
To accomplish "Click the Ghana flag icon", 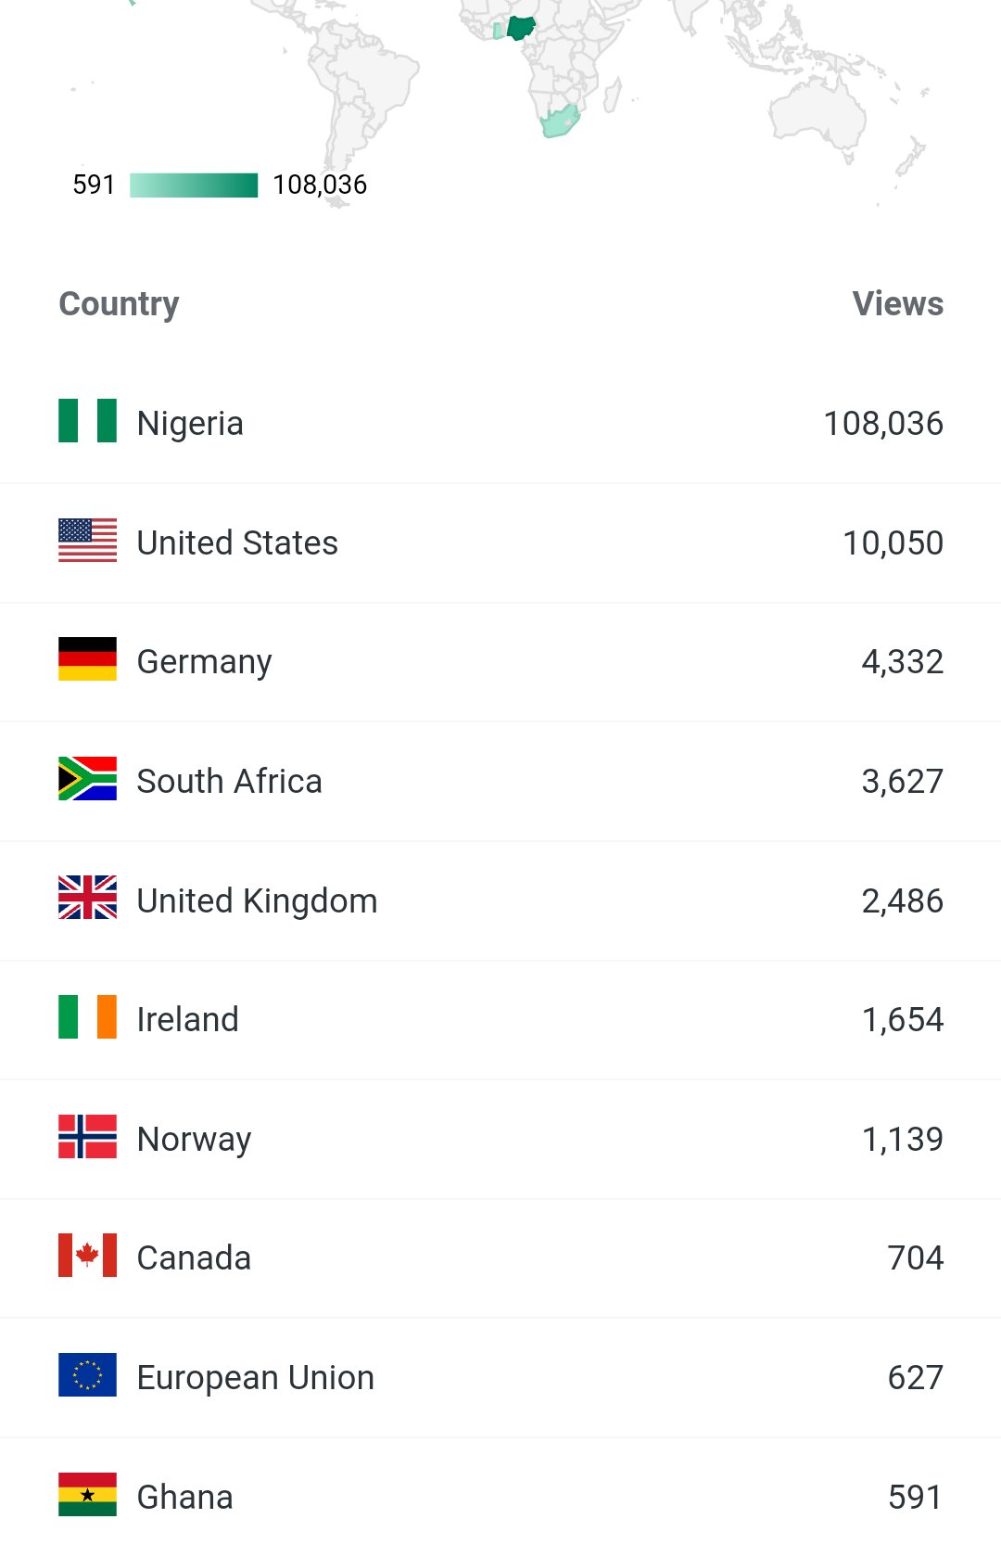I will 87,1495.
